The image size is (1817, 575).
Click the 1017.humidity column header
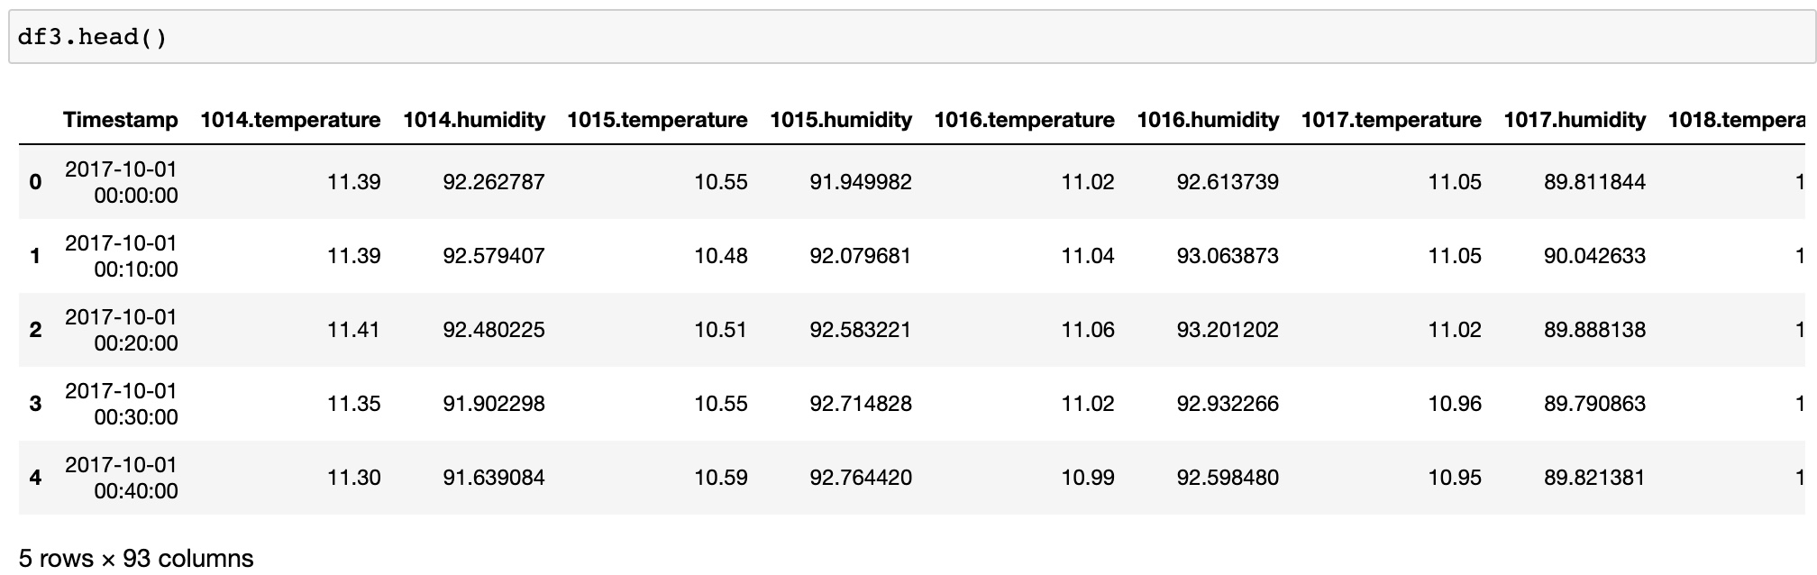pyautogui.click(x=1575, y=120)
